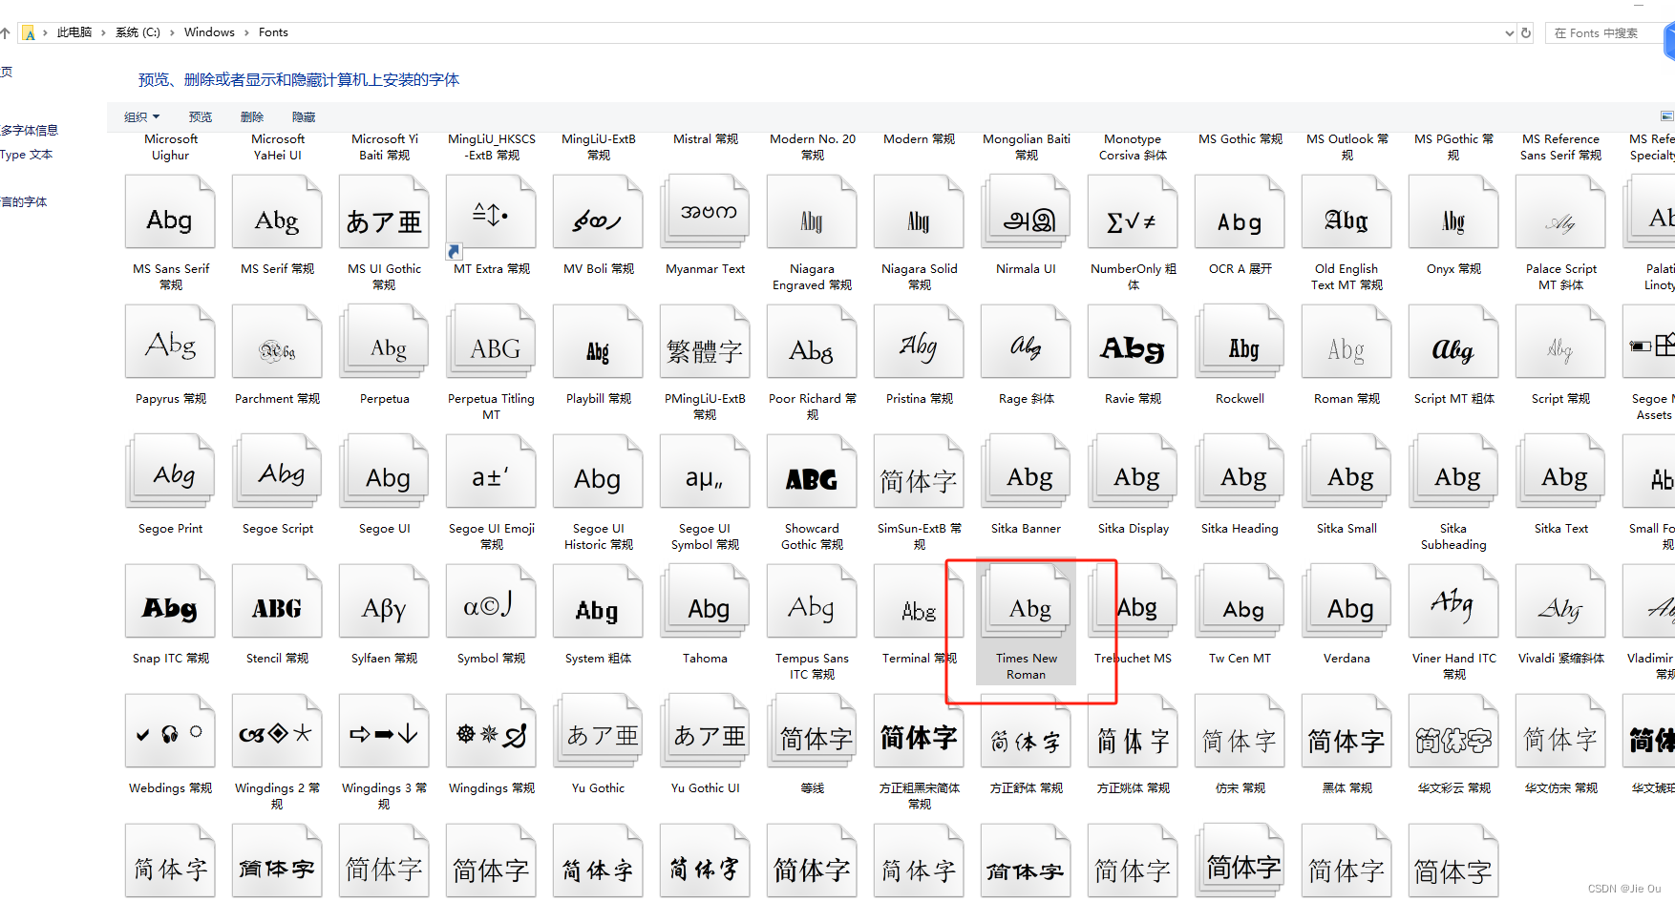Select the Sitka Text font label
The width and height of the screenshot is (1675, 902).
click(1561, 529)
